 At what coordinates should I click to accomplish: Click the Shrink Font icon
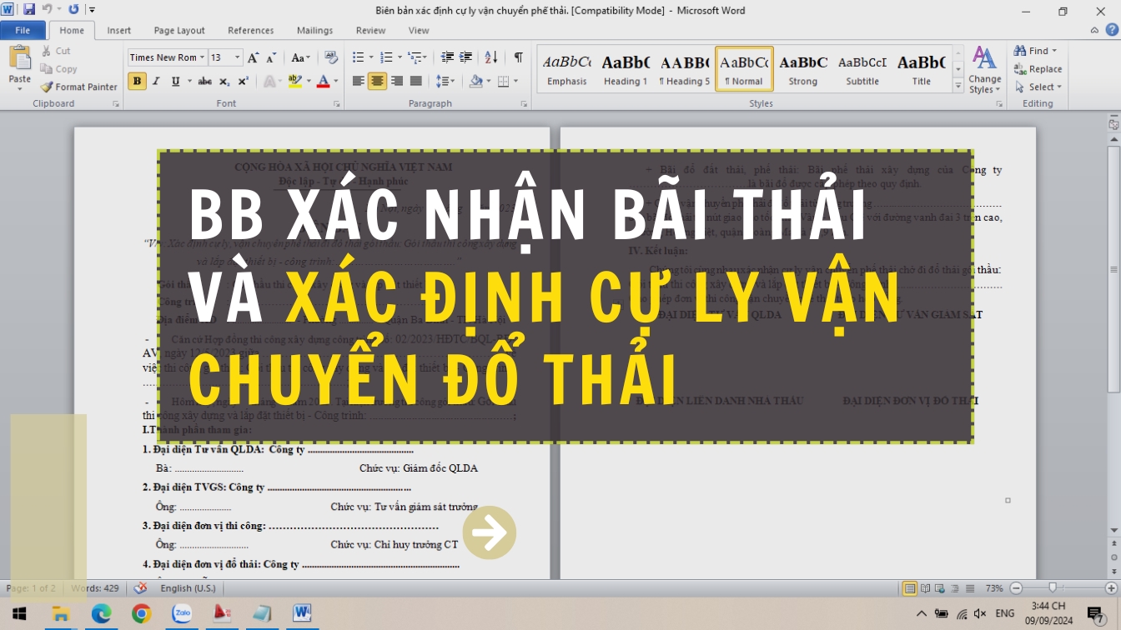(x=272, y=57)
